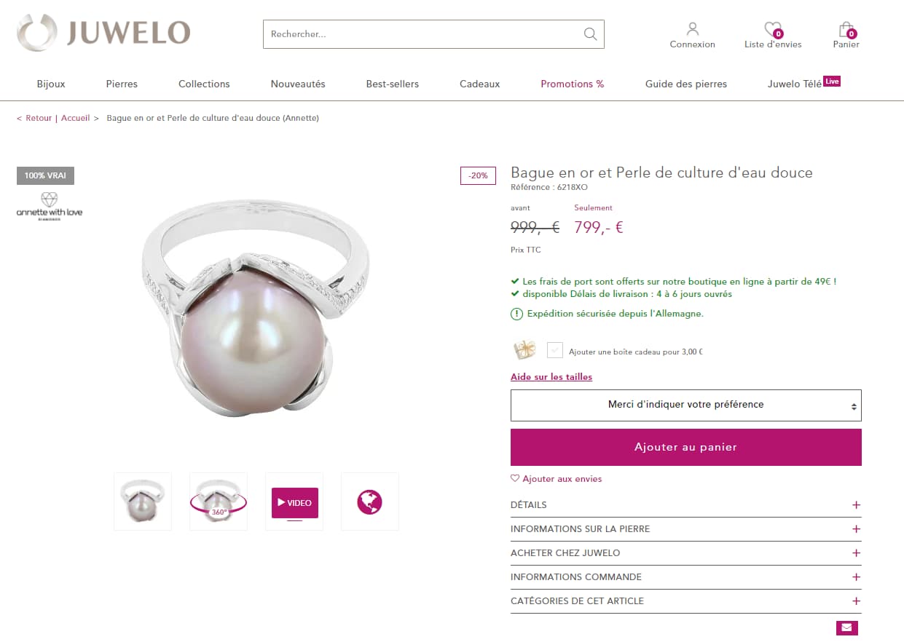Play the product VIDEO thumbnail
This screenshot has width=904, height=642.
coord(294,502)
